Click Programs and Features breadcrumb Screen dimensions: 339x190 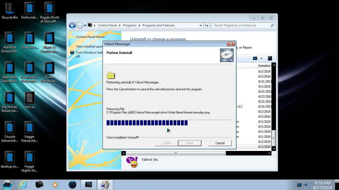point(158,25)
